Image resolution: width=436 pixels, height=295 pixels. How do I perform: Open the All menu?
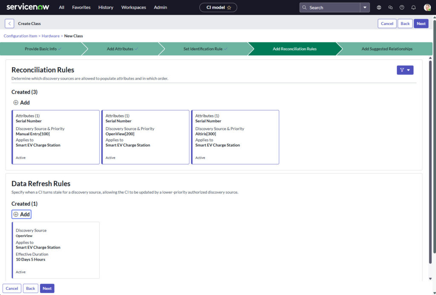coord(62,8)
